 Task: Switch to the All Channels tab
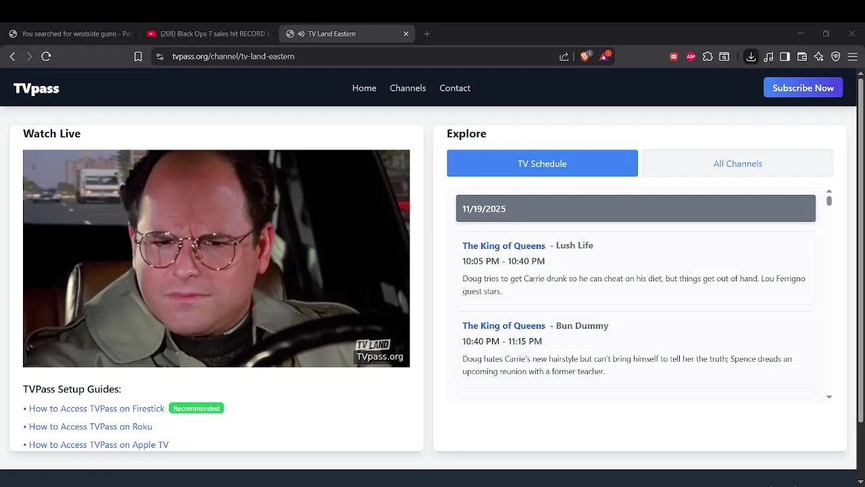(738, 164)
